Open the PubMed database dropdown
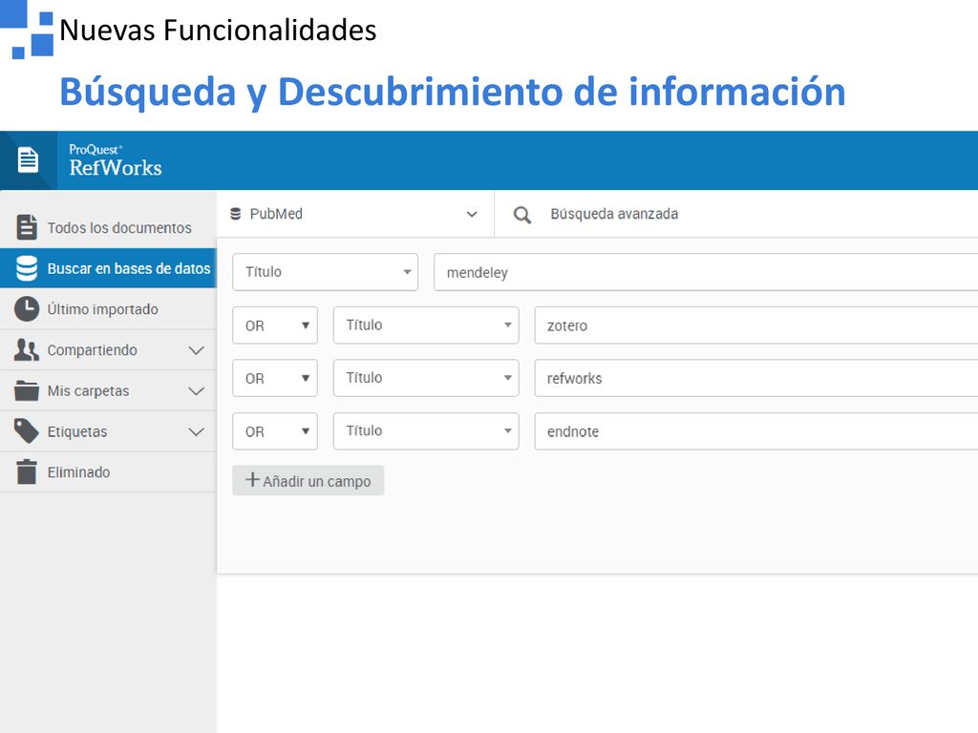The image size is (978, 733). [x=355, y=214]
